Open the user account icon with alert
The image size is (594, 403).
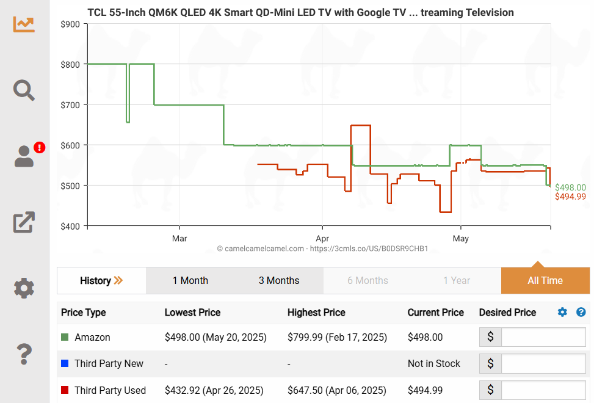(x=24, y=156)
